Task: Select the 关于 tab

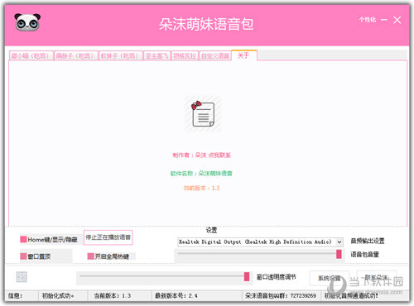Action: [x=244, y=55]
